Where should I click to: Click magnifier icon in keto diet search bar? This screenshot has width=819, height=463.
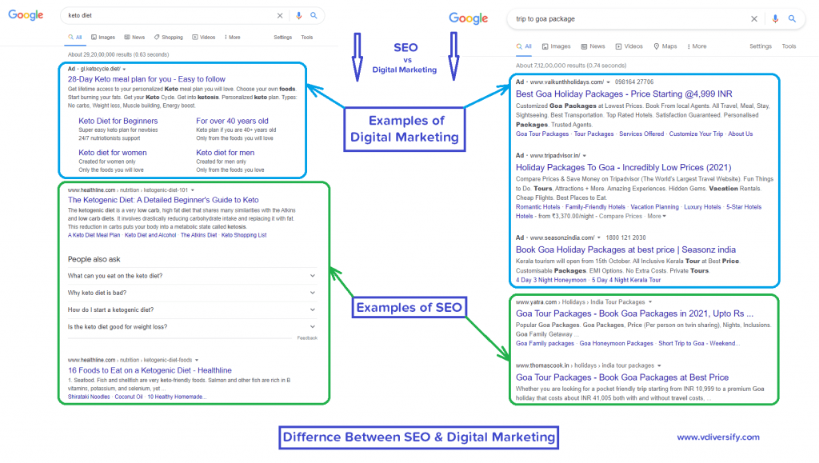point(314,16)
